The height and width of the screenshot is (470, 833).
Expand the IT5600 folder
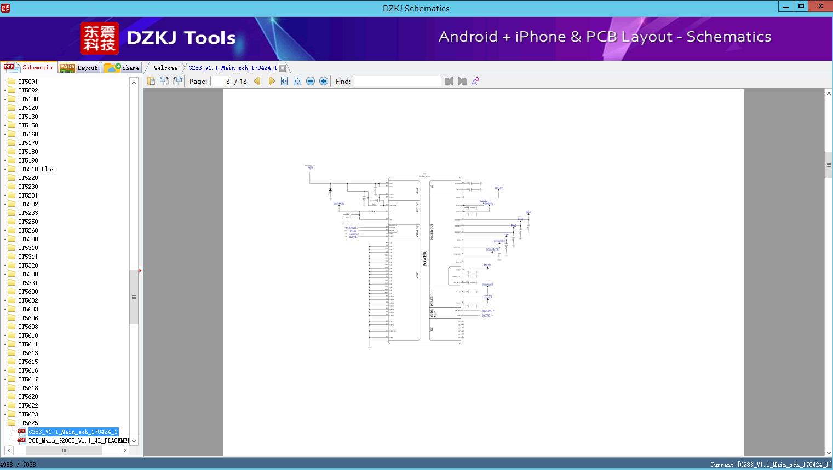[x=28, y=292]
